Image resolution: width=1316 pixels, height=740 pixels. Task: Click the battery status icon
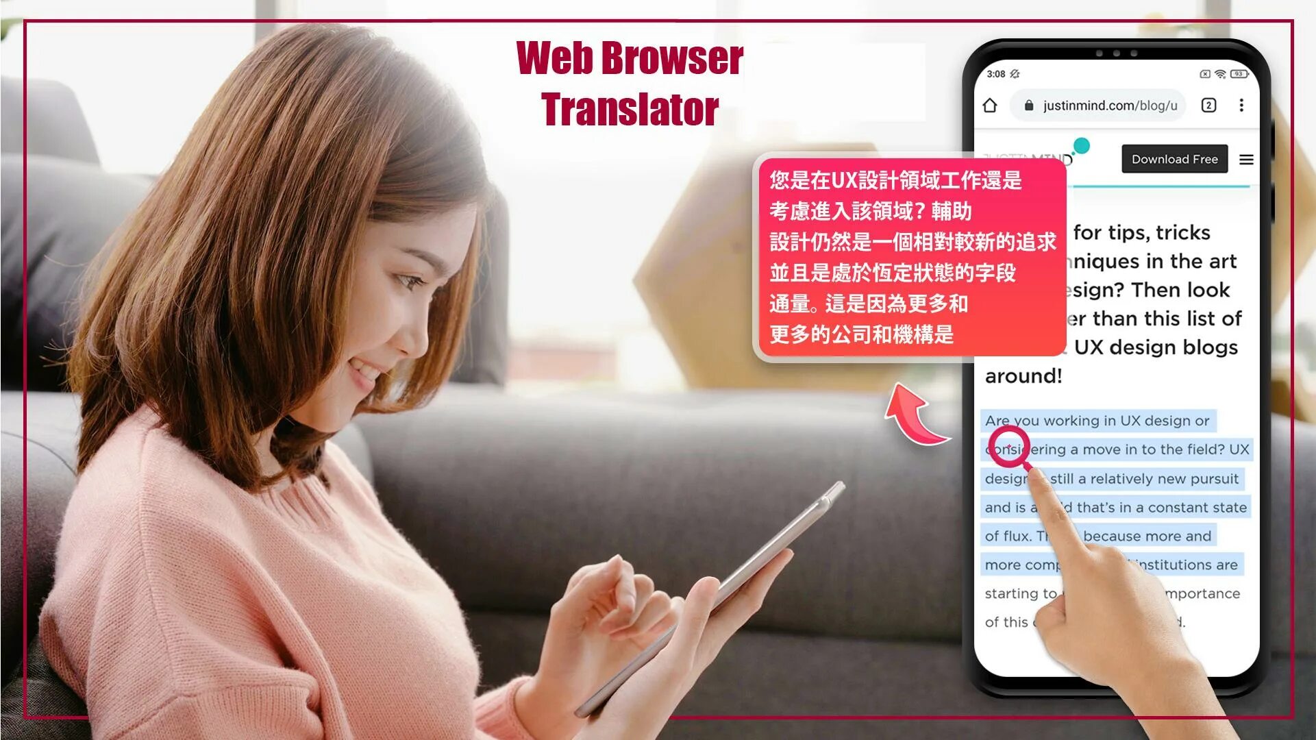click(x=1239, y=73)
